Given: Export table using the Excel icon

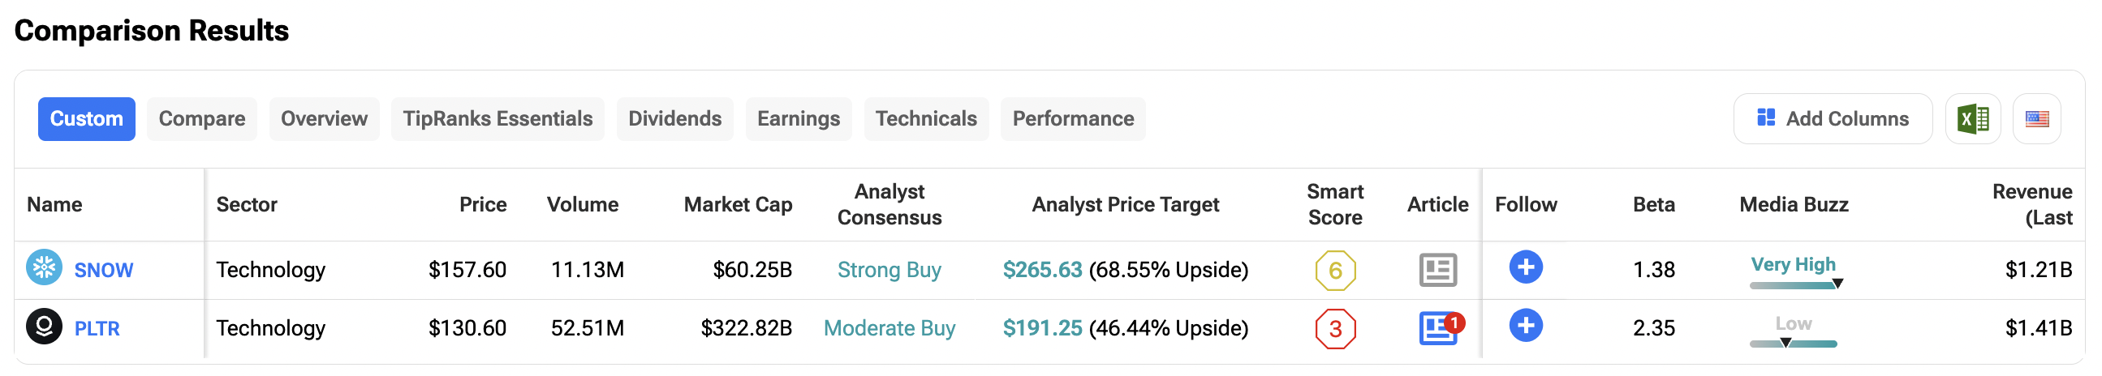Looking at the screenshot, I should tap(1972, 119).
